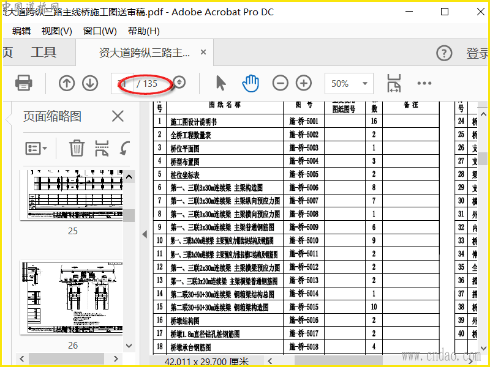Click total page count / 135
Viewport: 490px width, 367px height.
point(147,84)
